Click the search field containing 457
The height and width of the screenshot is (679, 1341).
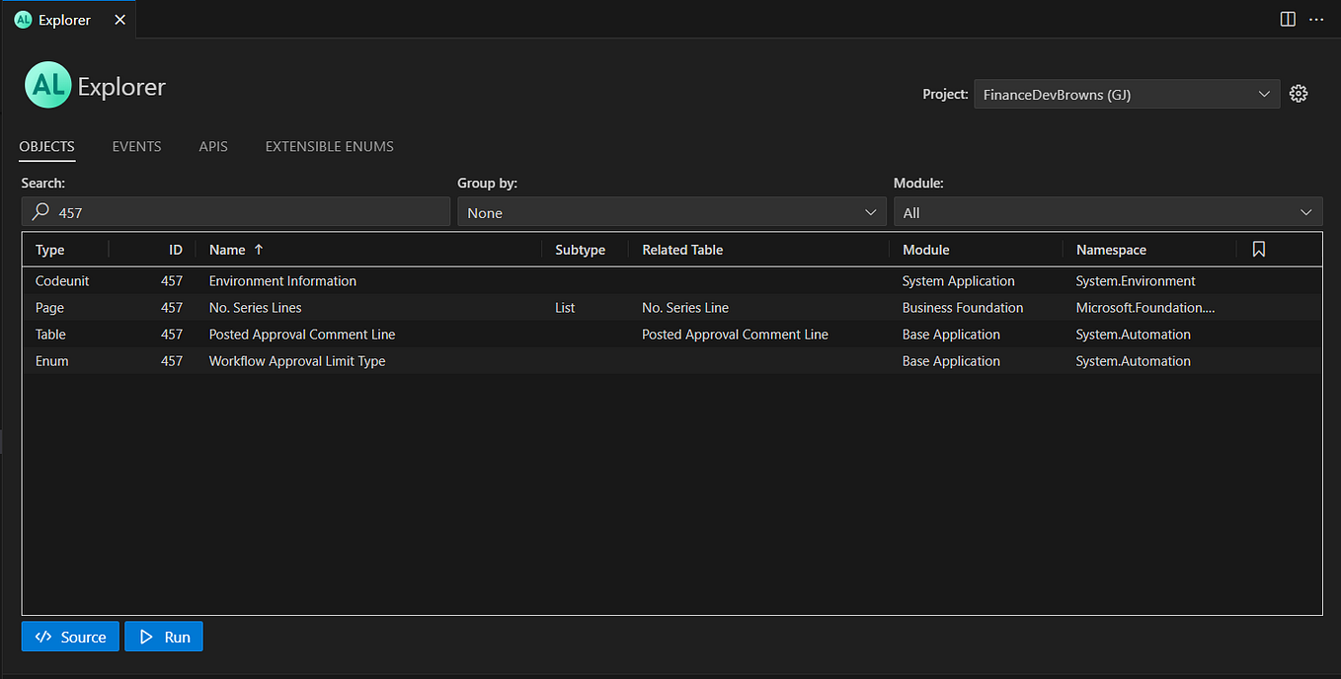(236, 211)
